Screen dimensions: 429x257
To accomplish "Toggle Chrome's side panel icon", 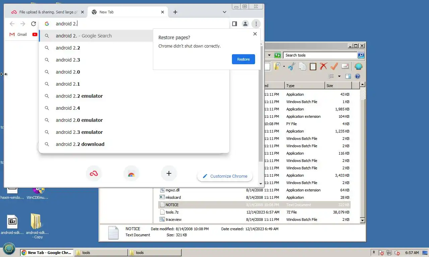I will (x=235, y=24).
